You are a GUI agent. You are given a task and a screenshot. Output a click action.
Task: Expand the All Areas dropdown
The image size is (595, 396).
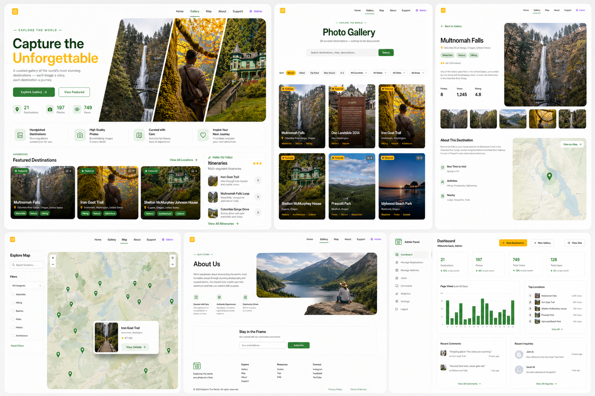pyautogui.click(x=418, y=73)
